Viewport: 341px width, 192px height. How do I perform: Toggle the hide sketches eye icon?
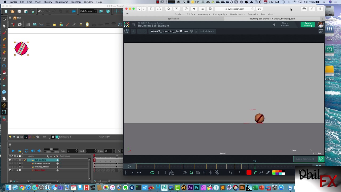185,173
